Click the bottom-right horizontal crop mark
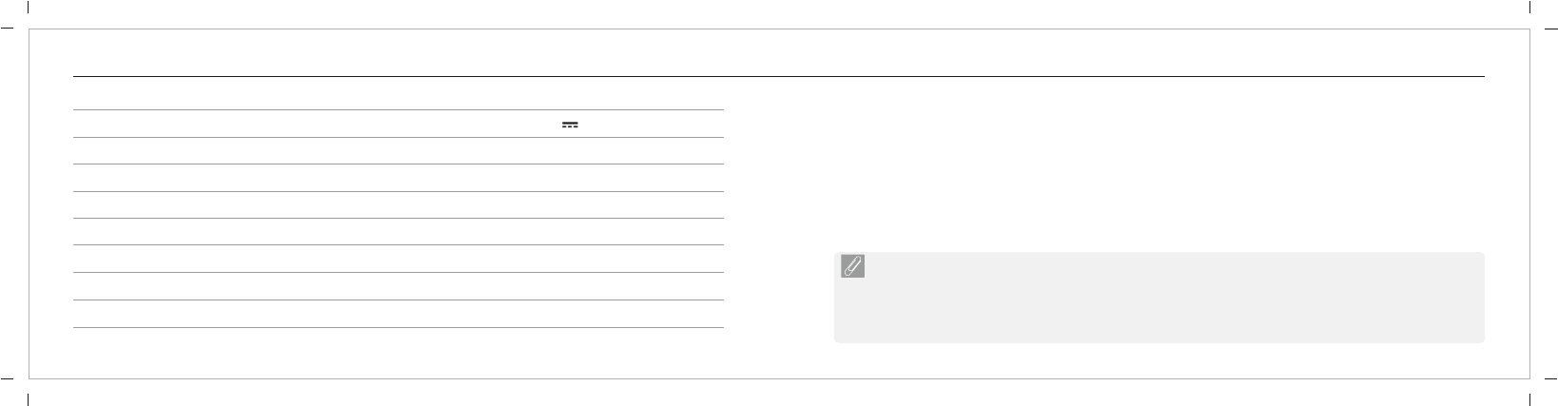The image size is (1558, 406). coord(1550,377)
